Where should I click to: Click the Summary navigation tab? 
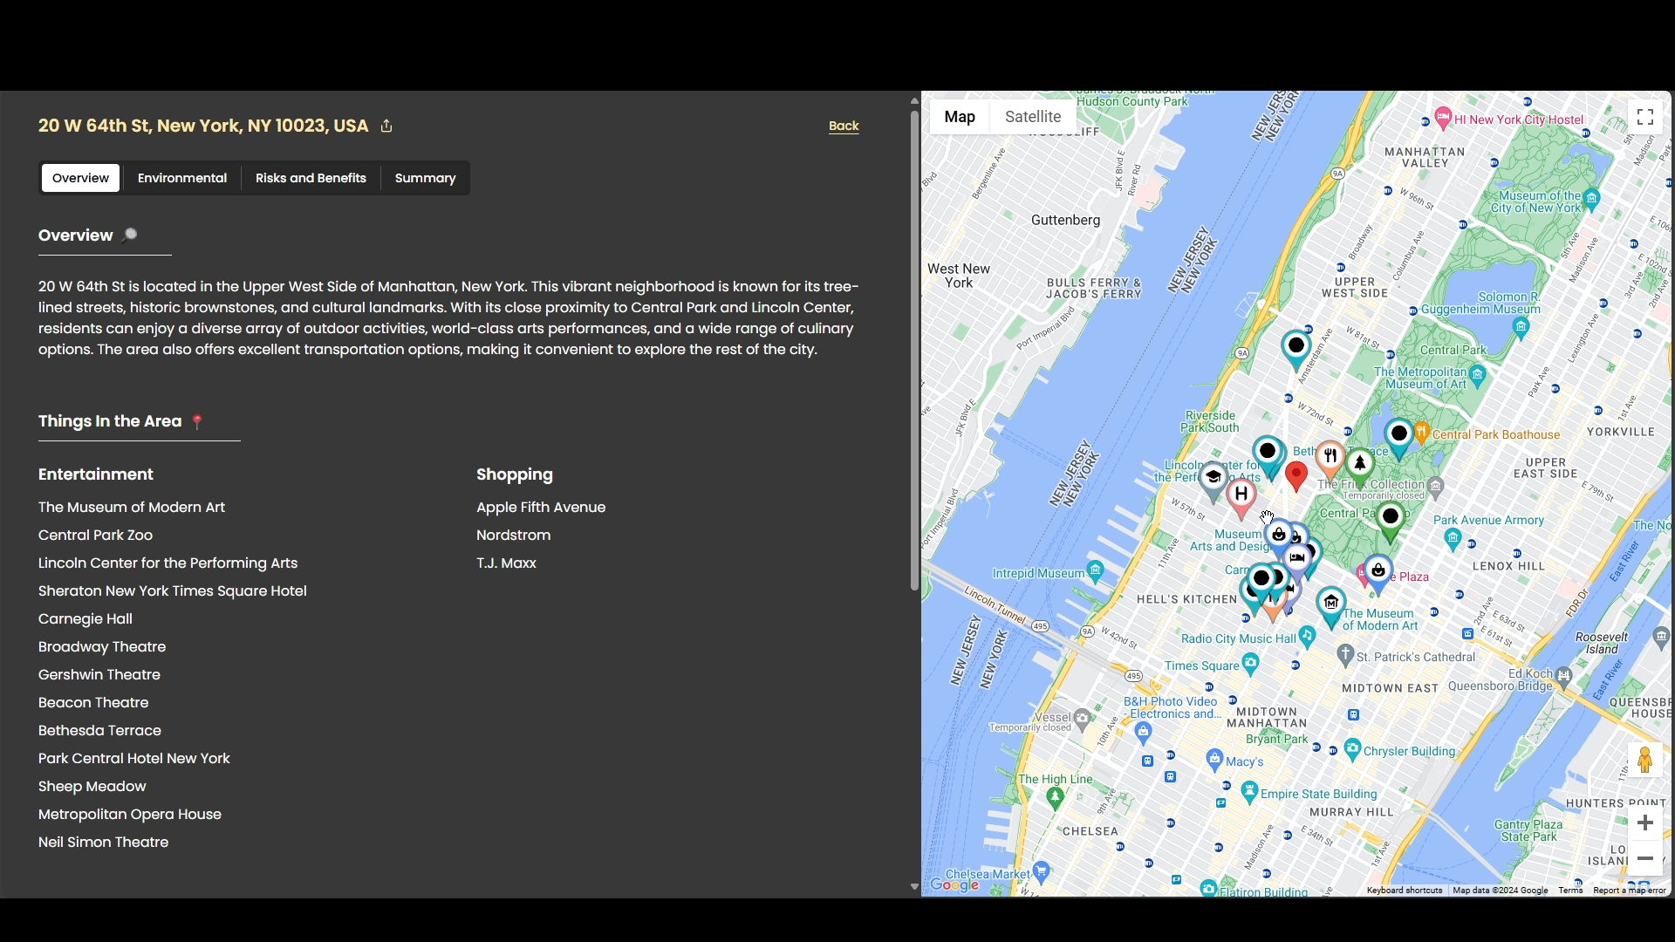(426, 178)
